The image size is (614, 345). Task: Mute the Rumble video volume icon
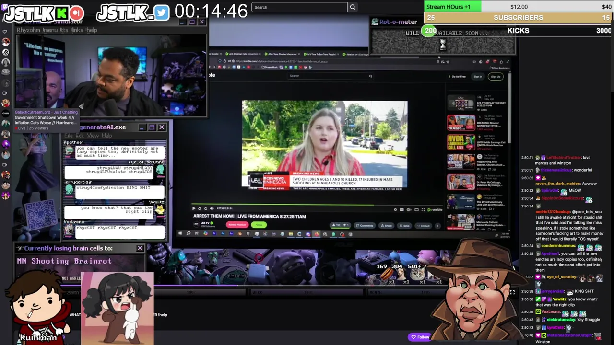click(212, 208)
